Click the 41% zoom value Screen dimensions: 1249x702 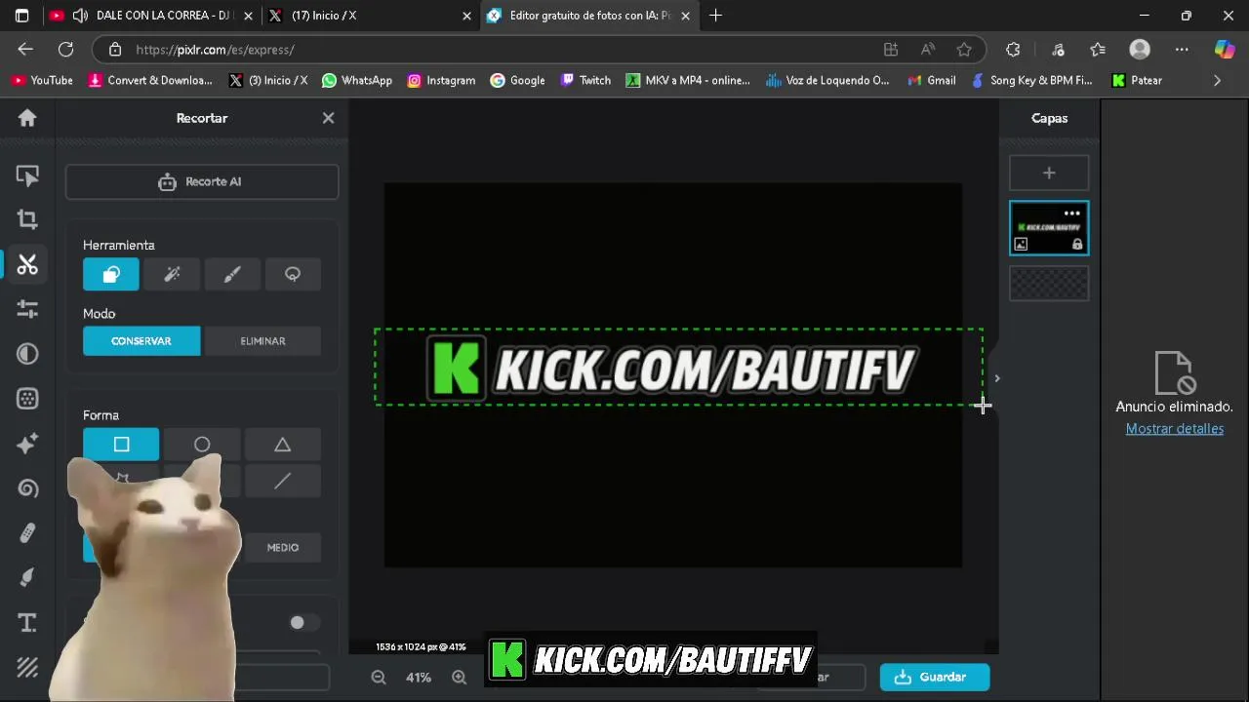(x=419, y=678)
